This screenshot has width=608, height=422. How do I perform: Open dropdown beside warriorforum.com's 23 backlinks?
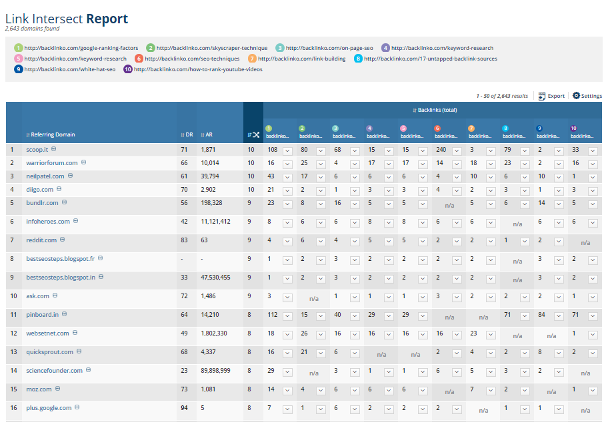(x=525, y=163)
